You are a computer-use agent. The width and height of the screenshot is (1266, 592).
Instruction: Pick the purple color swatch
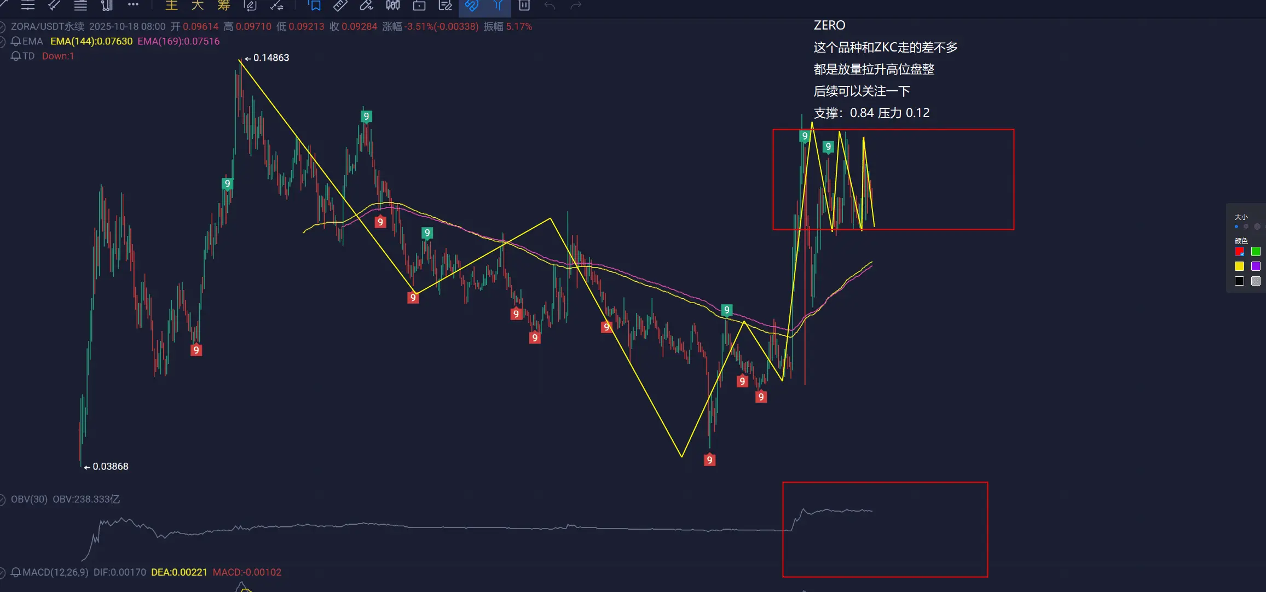point(1256,266)
